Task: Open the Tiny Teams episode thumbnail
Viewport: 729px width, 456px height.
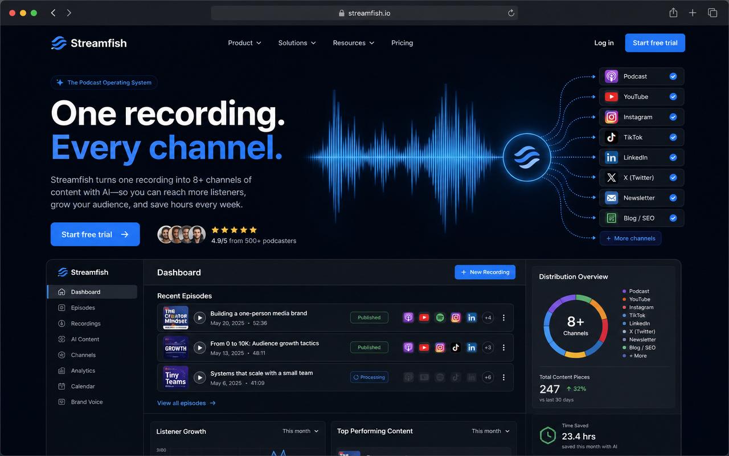Action: pyautogui.click(x=175, y=377)
